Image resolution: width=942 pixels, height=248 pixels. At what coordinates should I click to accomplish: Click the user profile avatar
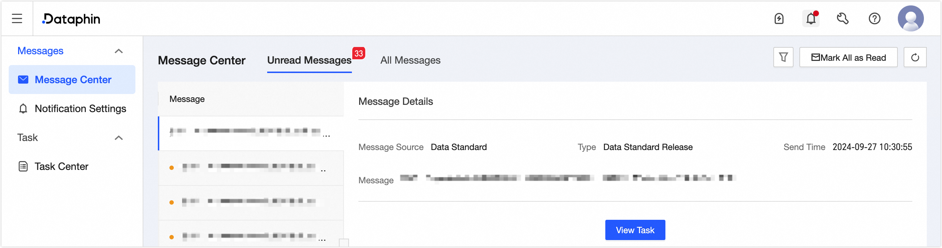pyautogui.click(x=911, y=18)
